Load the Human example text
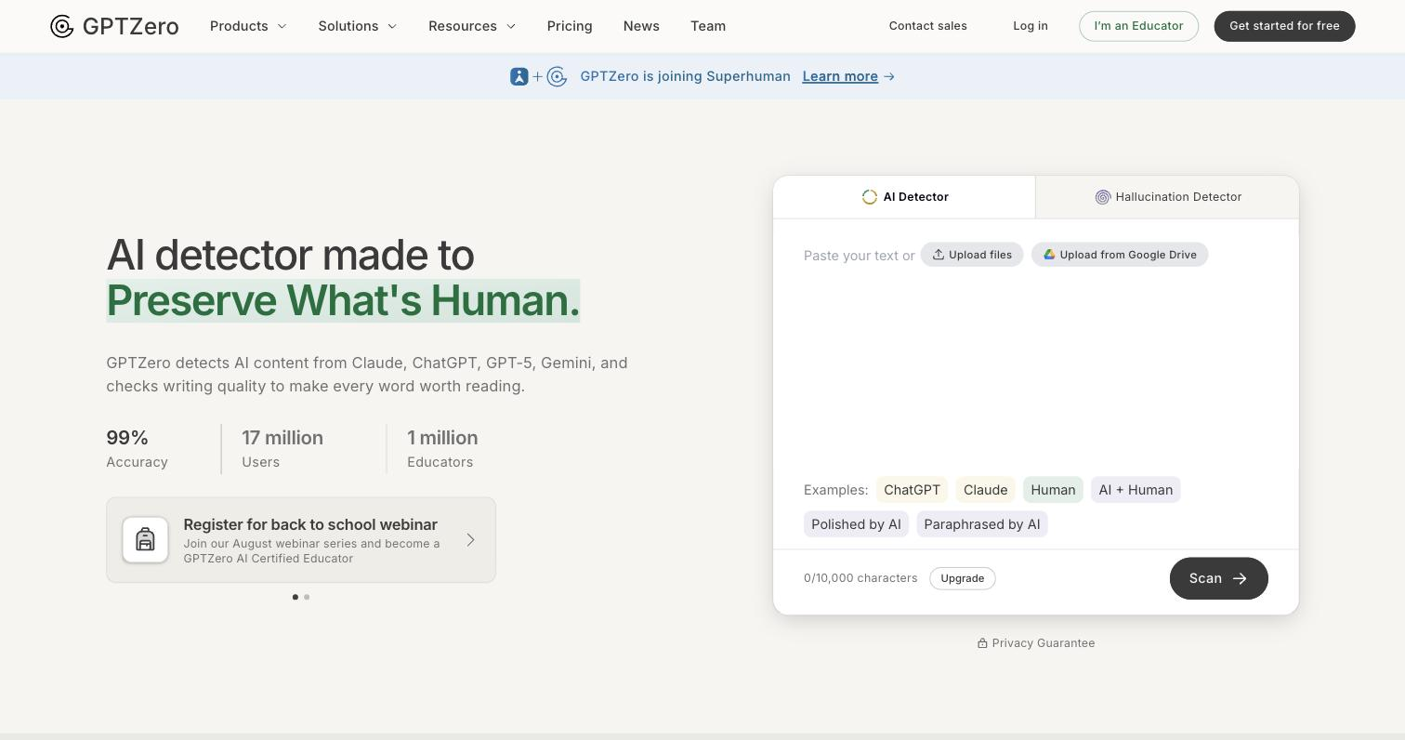Viewport: 1405px width, 740px height. (x=1053, y=490)
